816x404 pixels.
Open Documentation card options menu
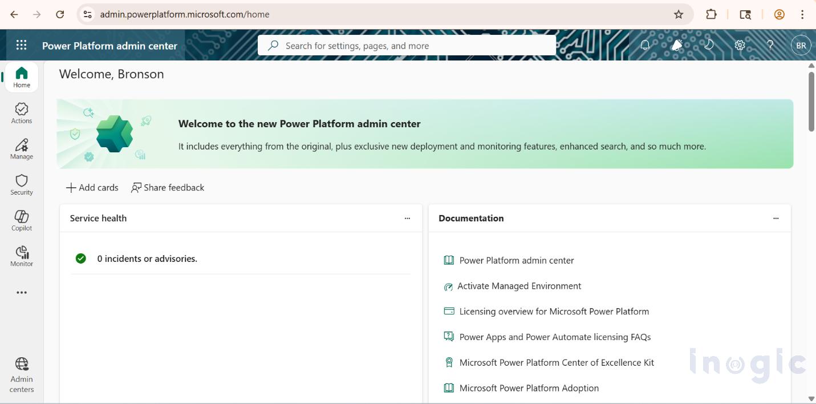click(776, 219)
